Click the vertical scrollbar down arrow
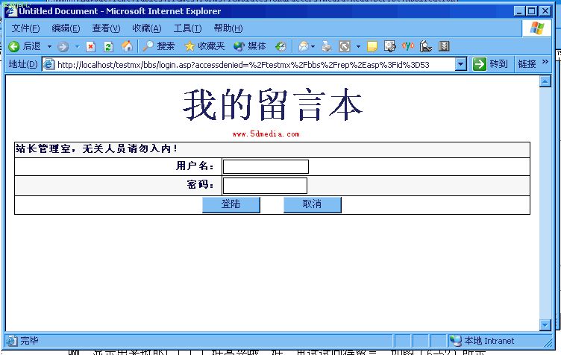Image resolution: width=561 pixels, height=355 pixels. [x=545, y=324]
